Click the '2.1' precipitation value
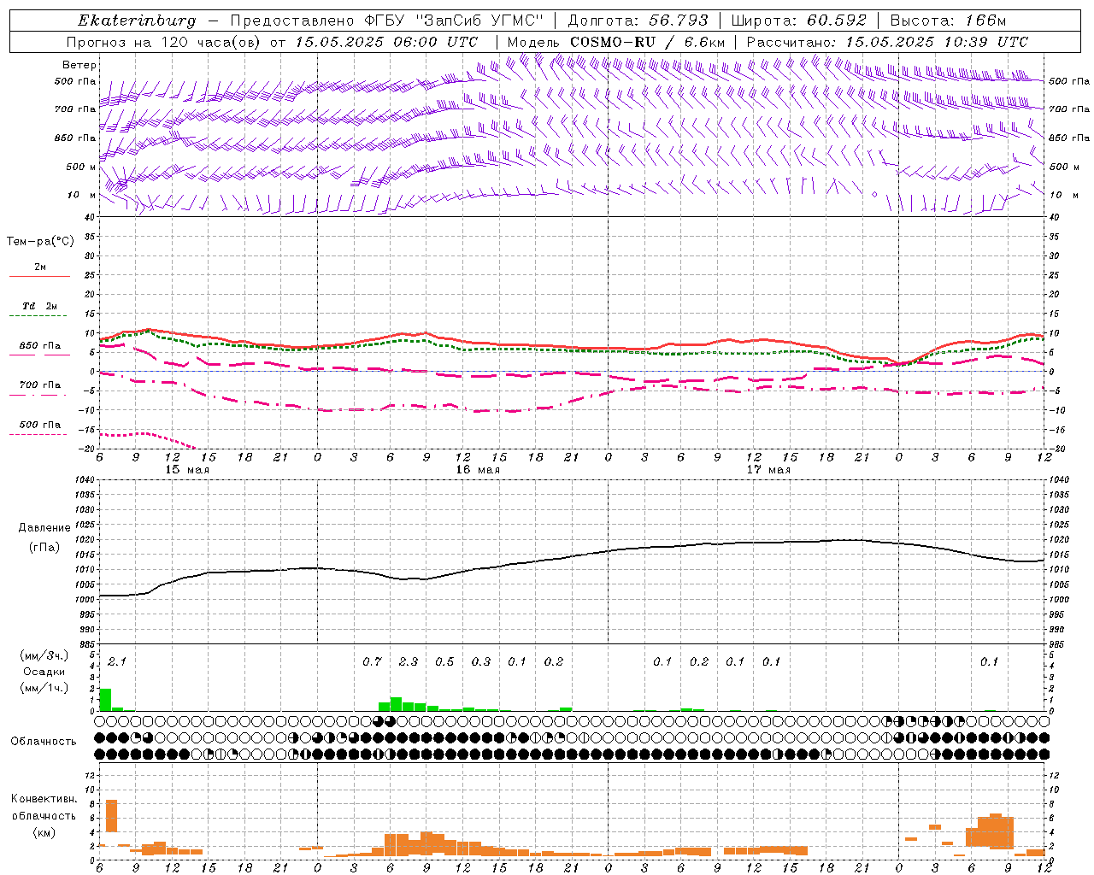This screenshot has width=1094, height=875. click(117, 661)
